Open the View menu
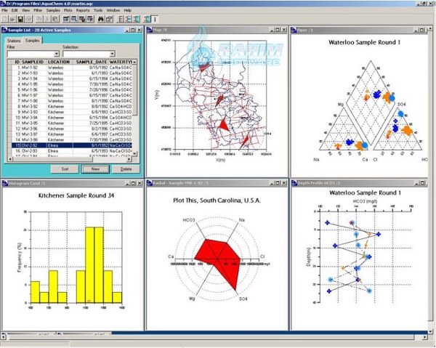 25,10
